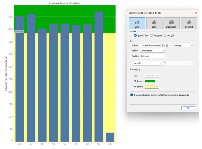
Task: Click the OK button
Action: click(x=188, y=108)
